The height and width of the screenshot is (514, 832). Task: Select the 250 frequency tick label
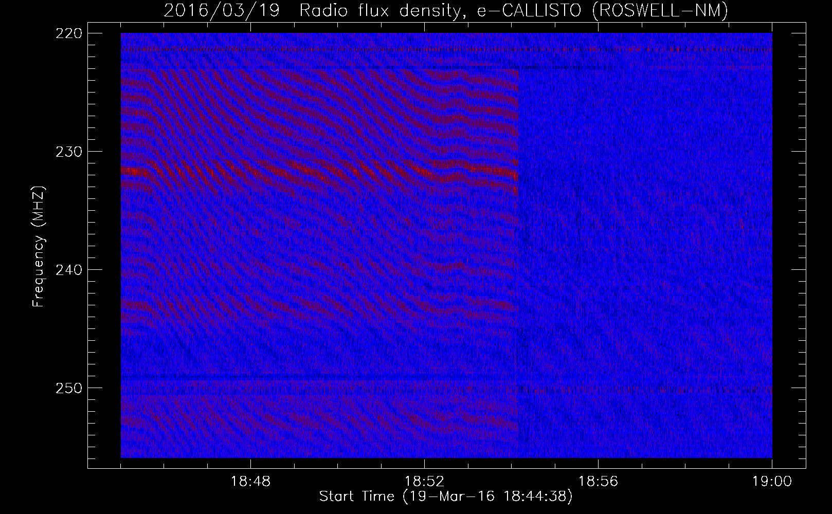68,389
